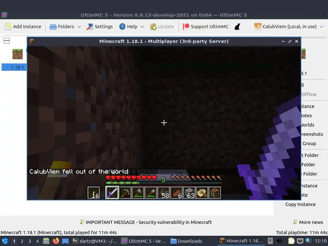Open the taskbar start menu icon

tap(5, 241)
